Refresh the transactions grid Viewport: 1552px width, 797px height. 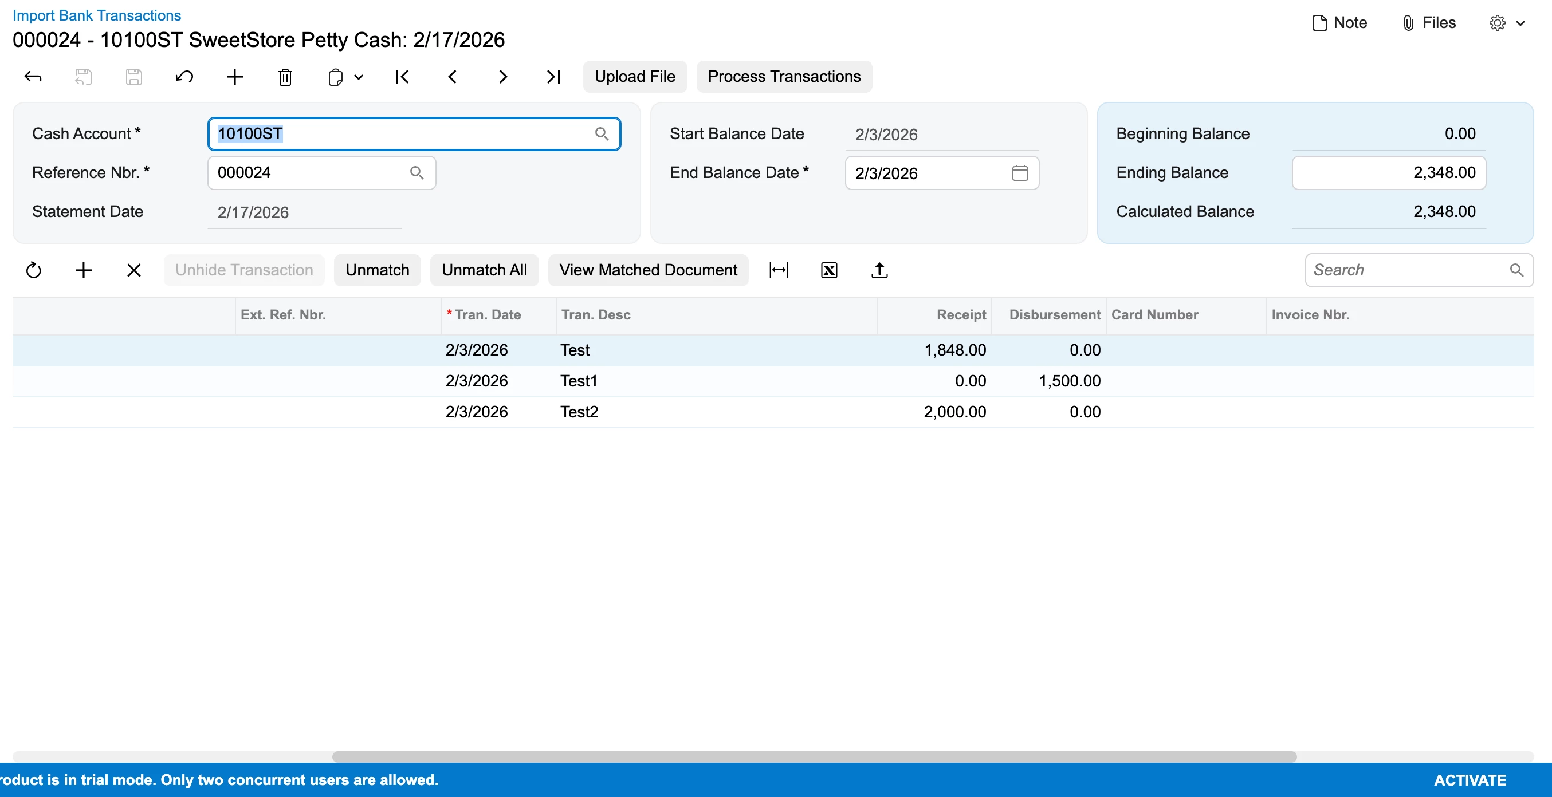click(x=34, y=270)
